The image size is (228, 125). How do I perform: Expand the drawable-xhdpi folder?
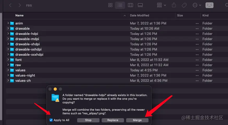coord(8,44)
